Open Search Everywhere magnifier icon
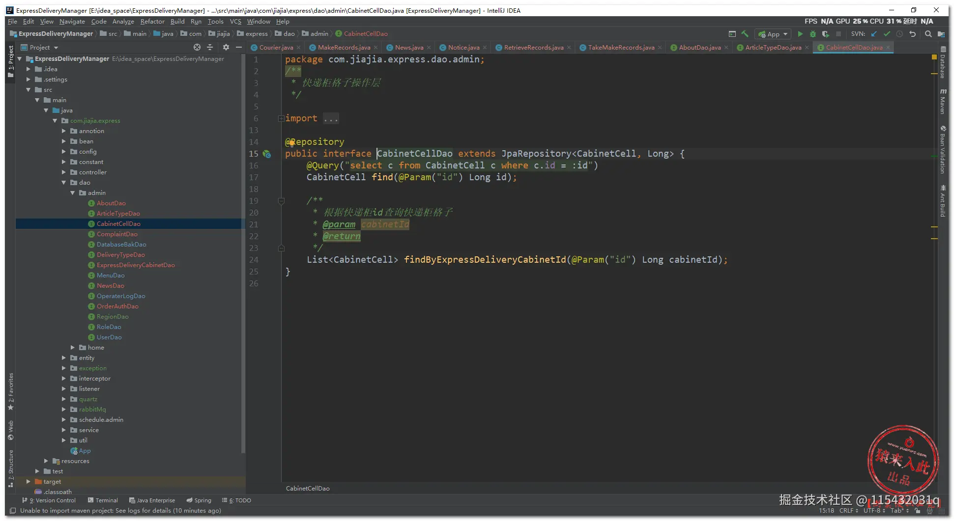 [928, 34]
